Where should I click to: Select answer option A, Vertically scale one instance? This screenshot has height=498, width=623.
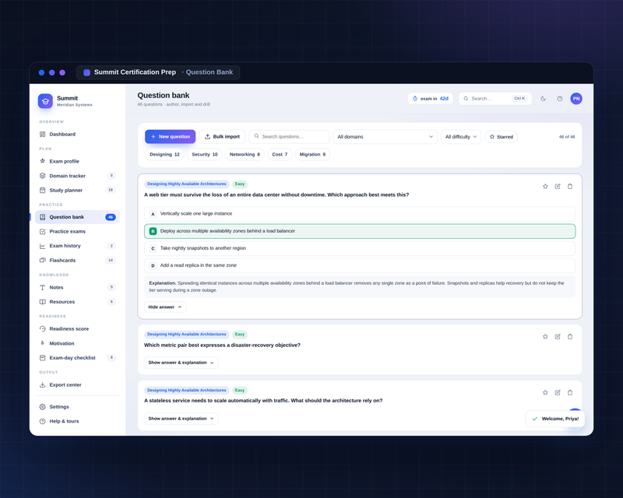click(x=360, y=214)
